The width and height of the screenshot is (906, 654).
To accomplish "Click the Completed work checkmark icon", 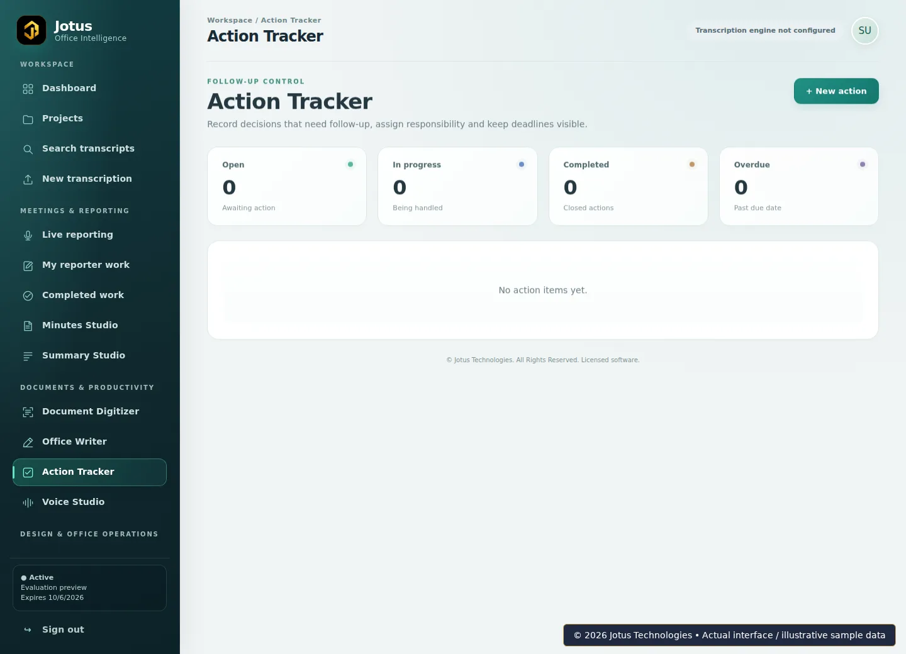I will coord(28,296).
